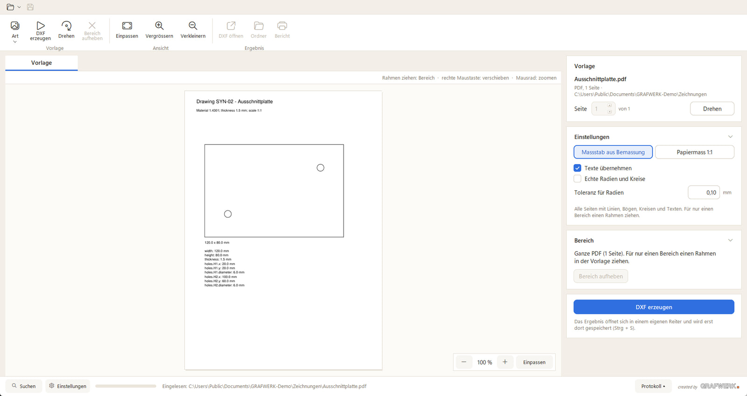Collapse the Bereich section
Image resolution: width=747 pixels, height=396 pixels.
point(730,240)
